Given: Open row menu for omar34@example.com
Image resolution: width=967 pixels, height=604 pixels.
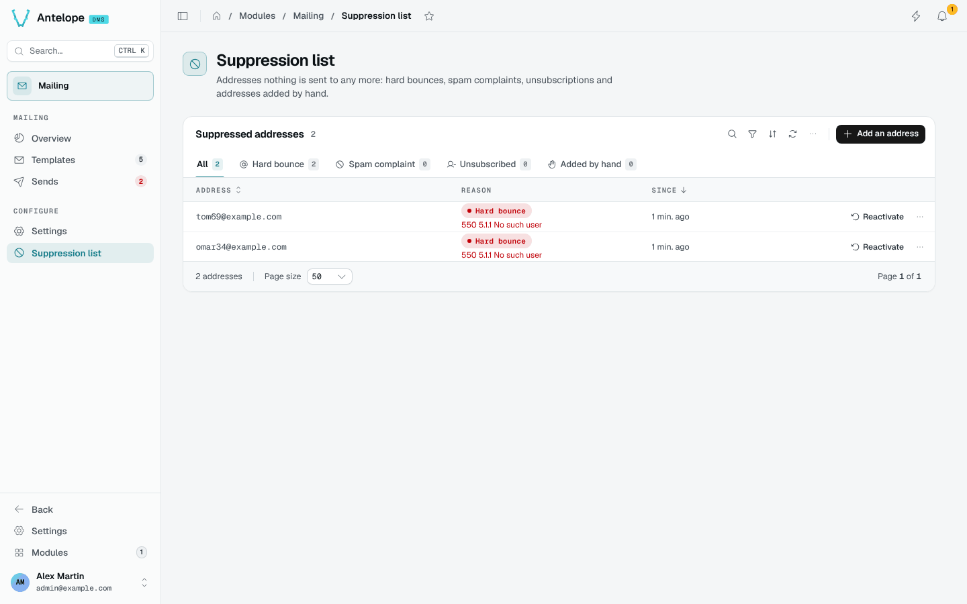Looking at the screenshot, I should (x=920, y=247).
